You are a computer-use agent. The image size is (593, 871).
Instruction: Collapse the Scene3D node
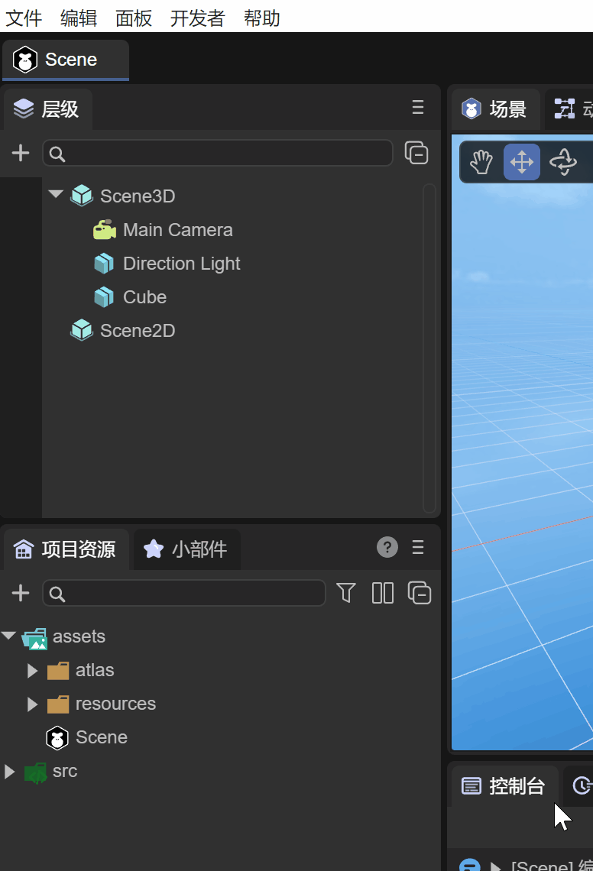(x=55, y=196)
